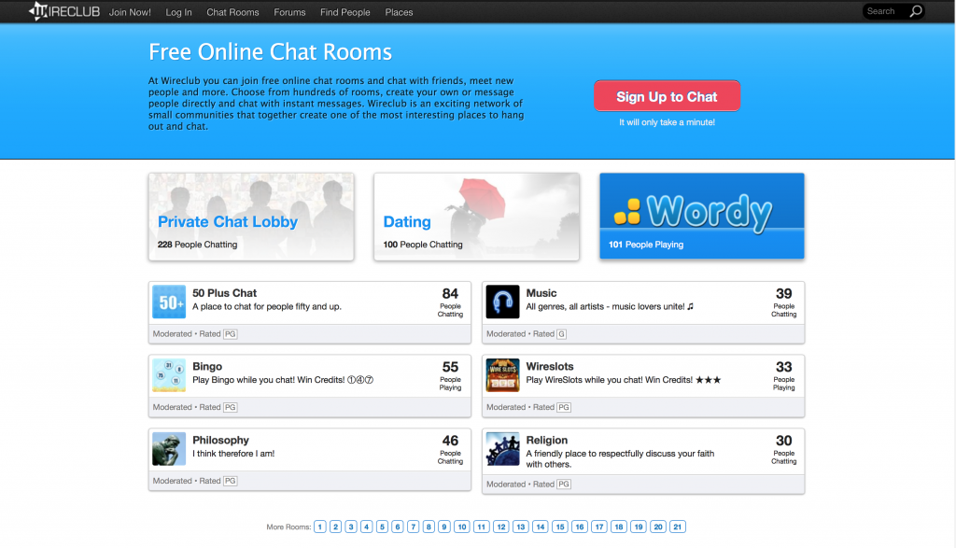Click the Wireslots slot machine icon

point(502,375)
